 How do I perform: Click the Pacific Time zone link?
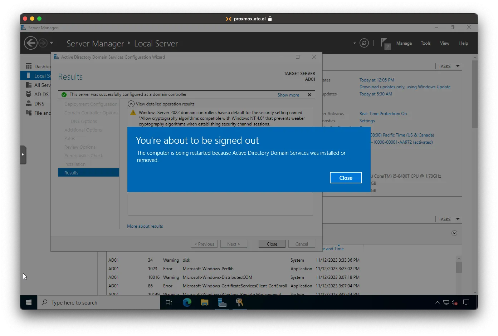click(x=402, y=135)
